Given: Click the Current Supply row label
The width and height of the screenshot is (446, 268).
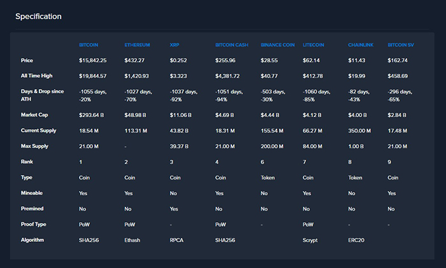Looking at the screenshot, I should tap(38, 130).
